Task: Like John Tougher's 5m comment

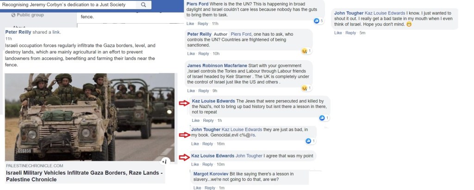Action: [x=338, y=33]
